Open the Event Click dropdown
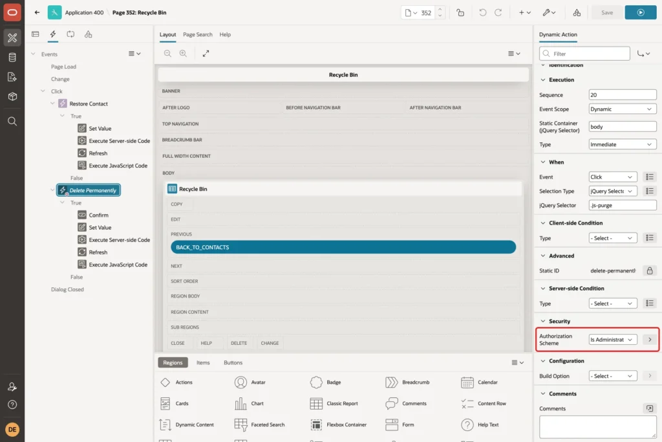 click(613, 177)
